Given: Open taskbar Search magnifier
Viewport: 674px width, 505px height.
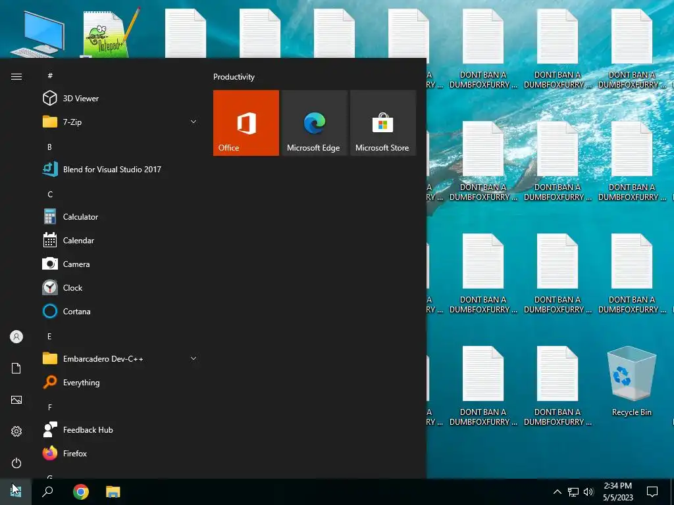Looking at the screenshot, I should (x=47, y=492).
